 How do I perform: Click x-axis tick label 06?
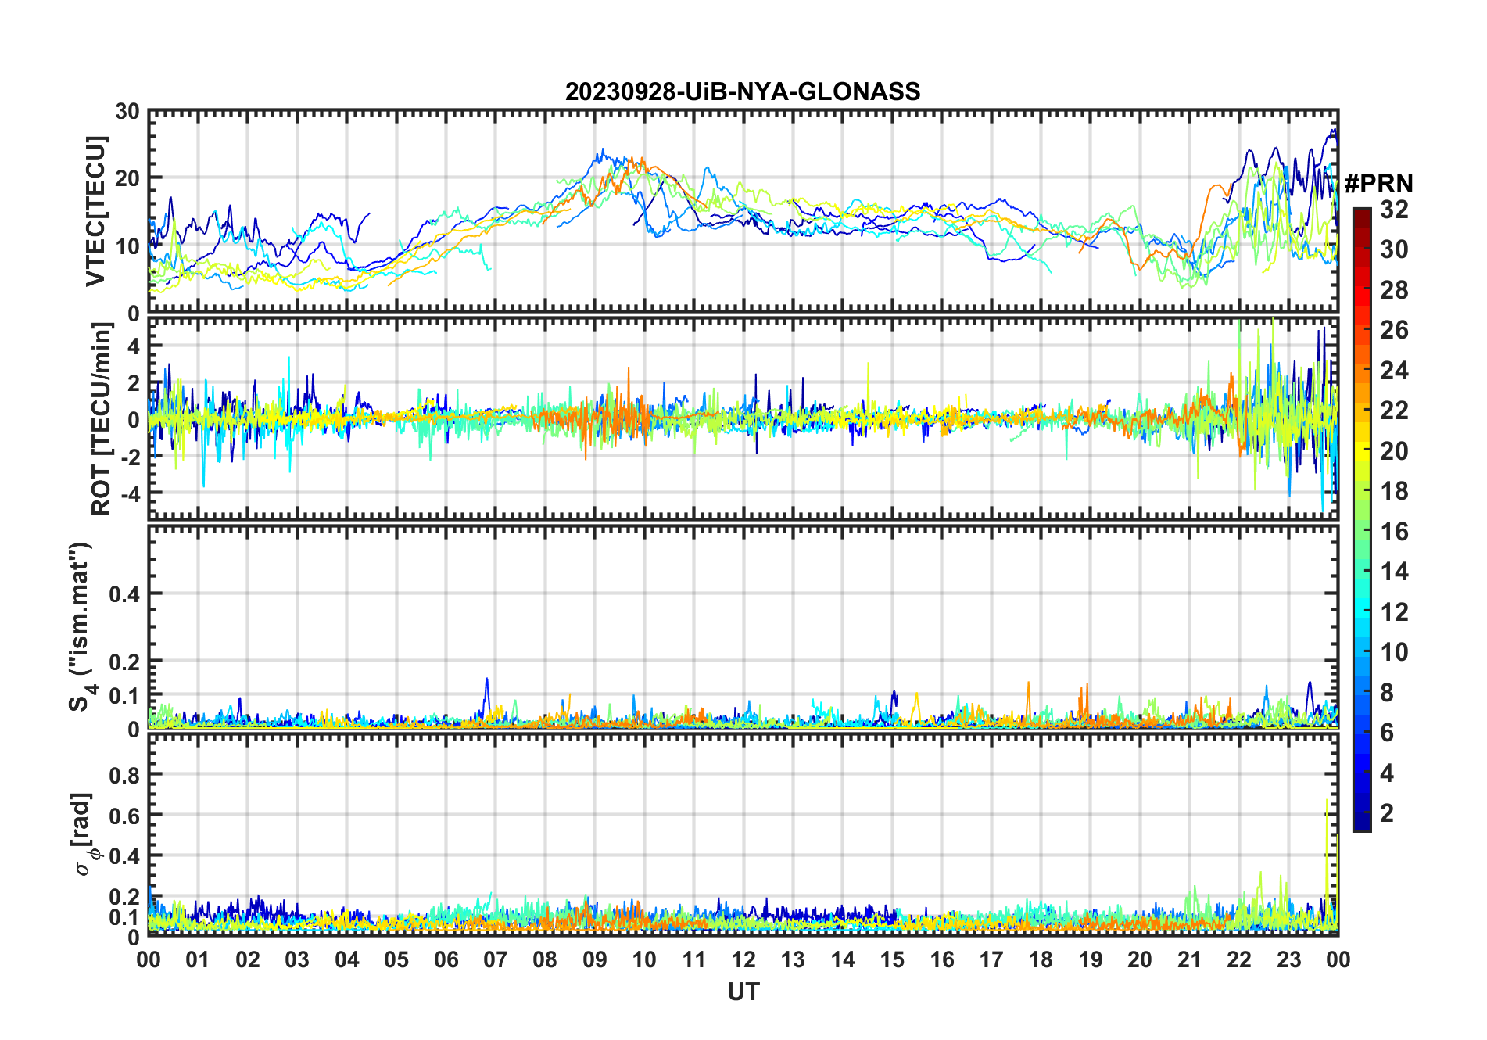(x=446, y=959)
